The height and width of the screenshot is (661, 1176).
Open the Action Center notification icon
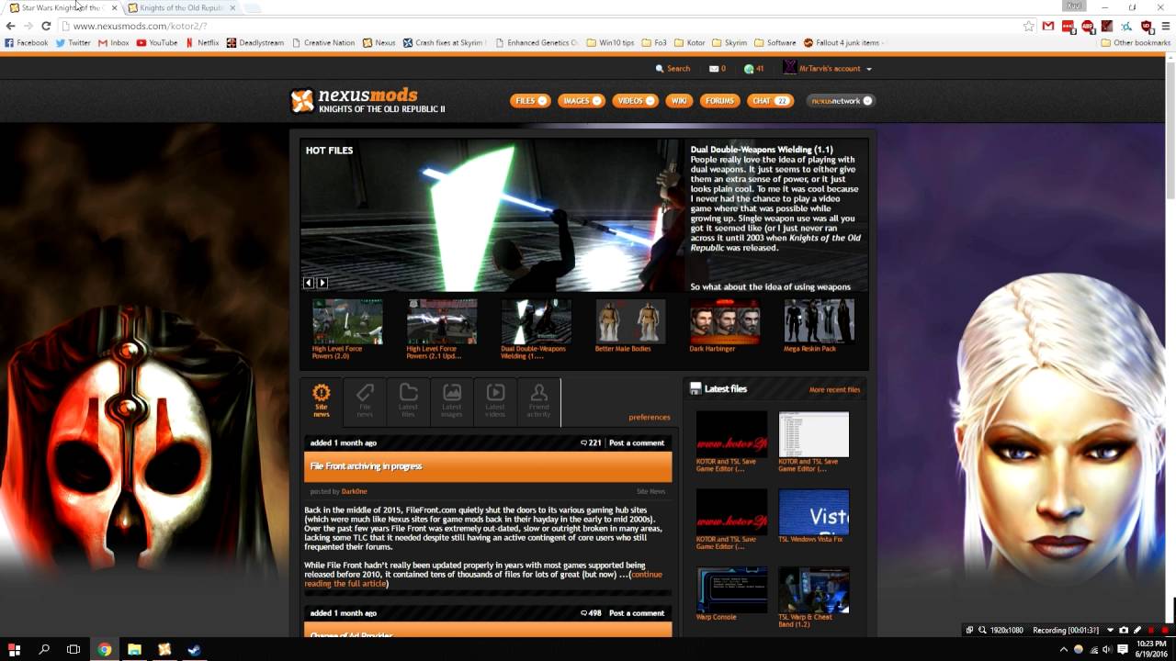coord(1123,649)
